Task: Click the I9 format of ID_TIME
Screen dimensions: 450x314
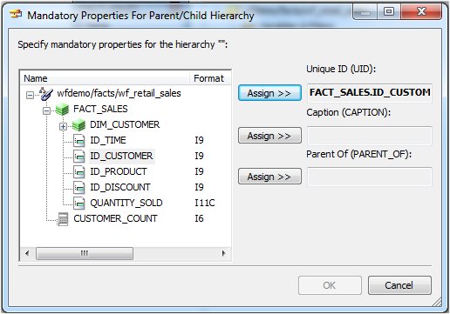Action: (x=199, y=140)
